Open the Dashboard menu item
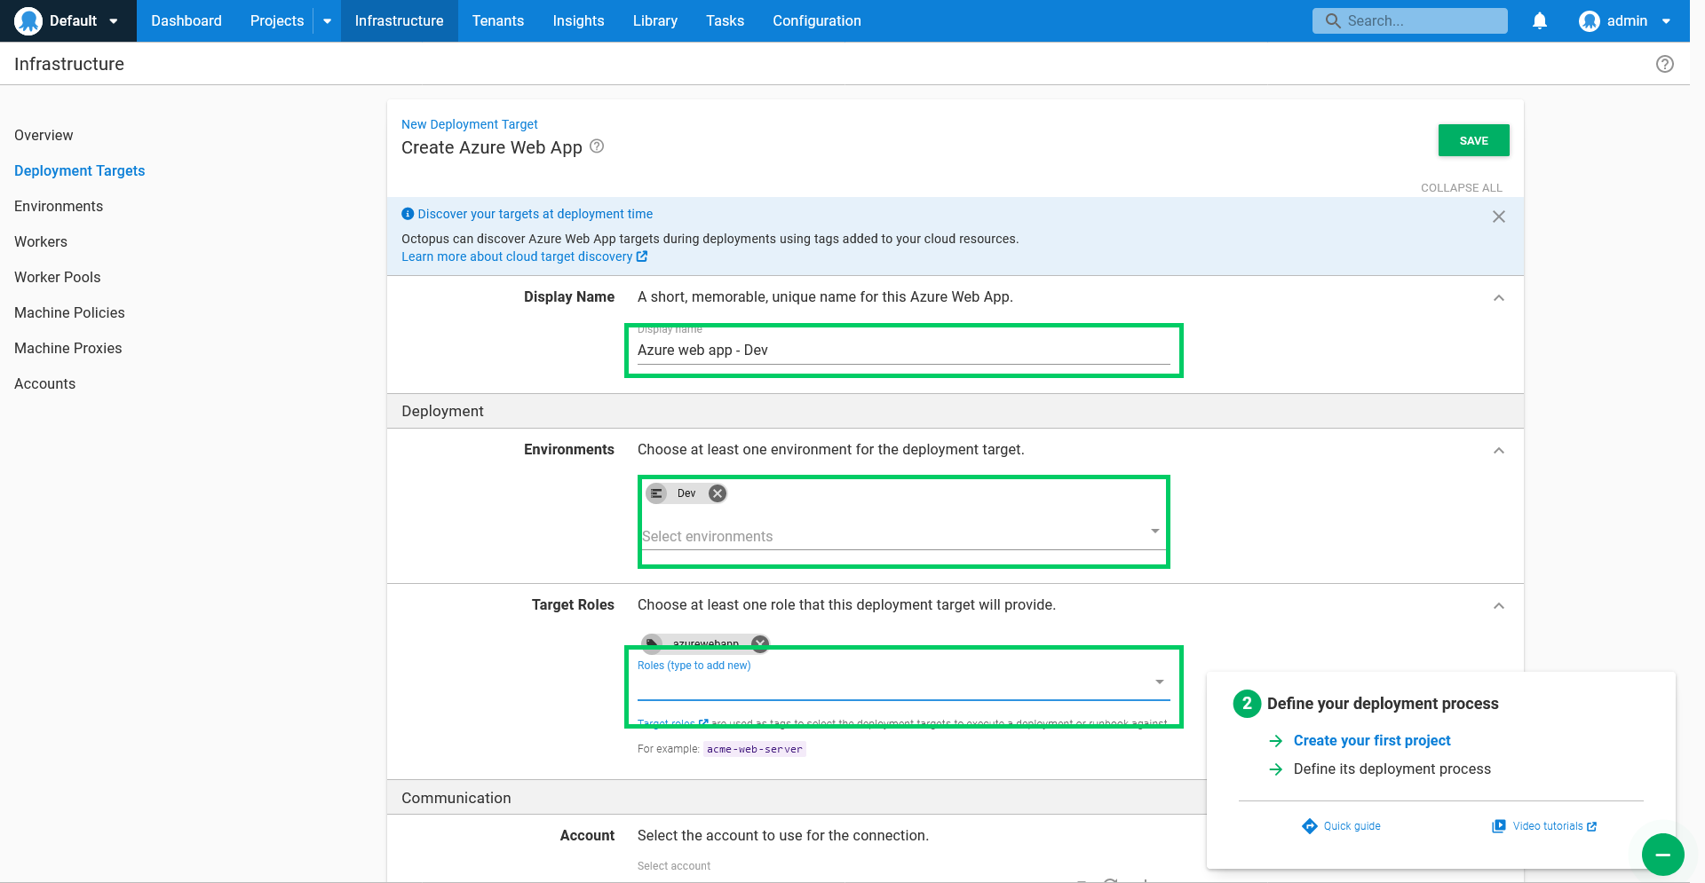Screen dimensions: 1705x883 tap(186, 20)
